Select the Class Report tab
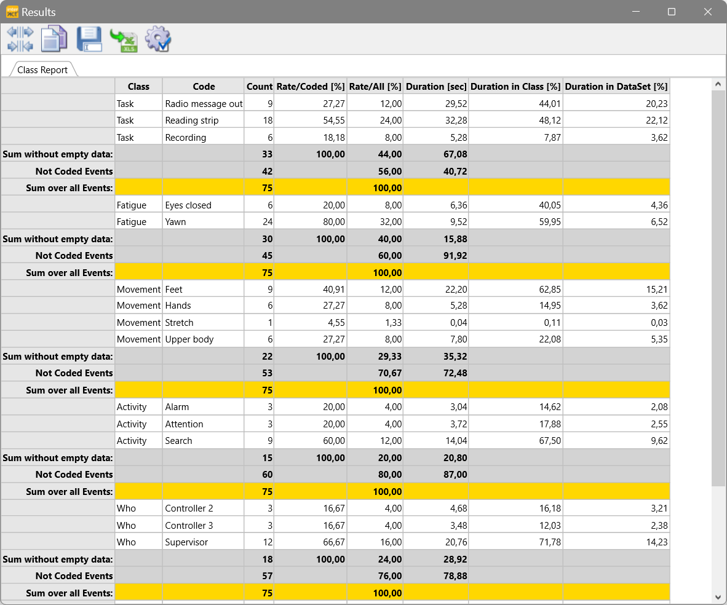The height and width of the screenshot is (605, 727). (42, 69)
